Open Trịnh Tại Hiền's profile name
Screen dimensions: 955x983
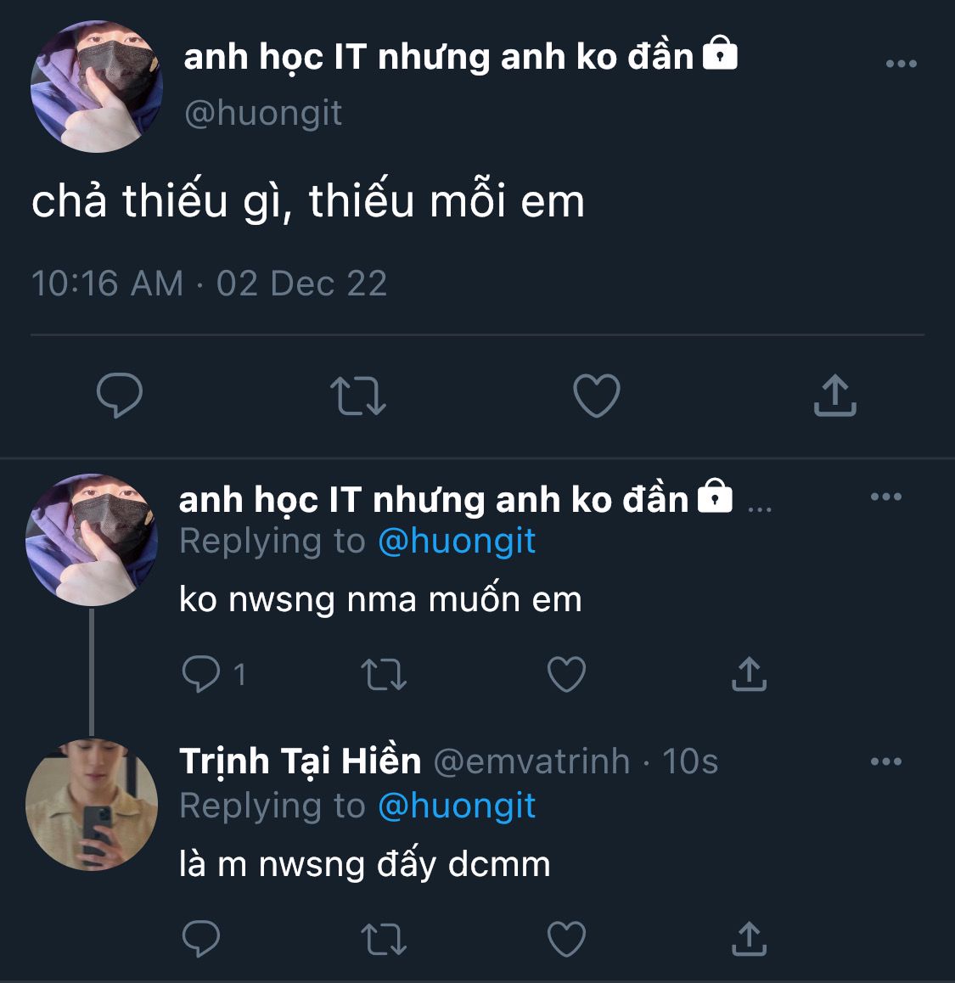coord(301,761)
